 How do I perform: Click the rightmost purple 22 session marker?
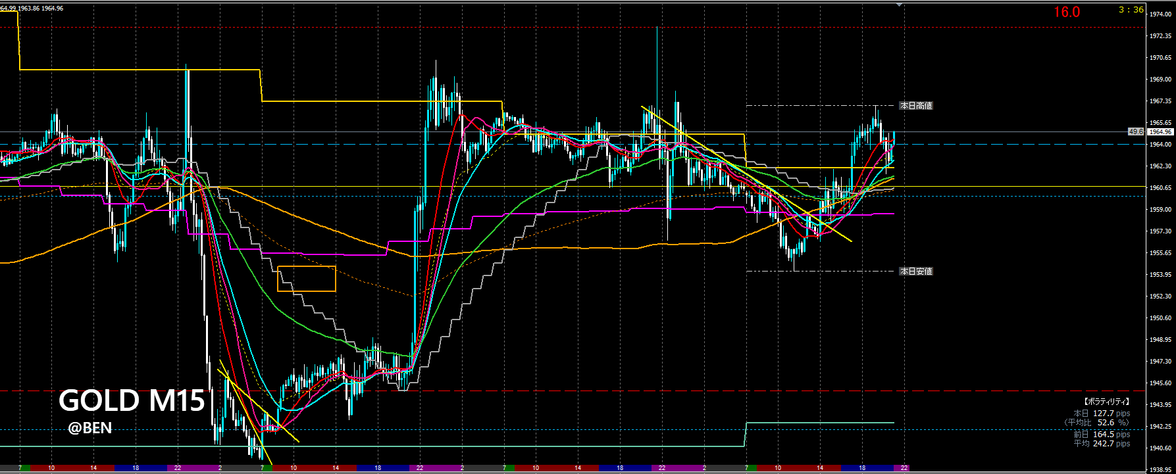point(904,468)
